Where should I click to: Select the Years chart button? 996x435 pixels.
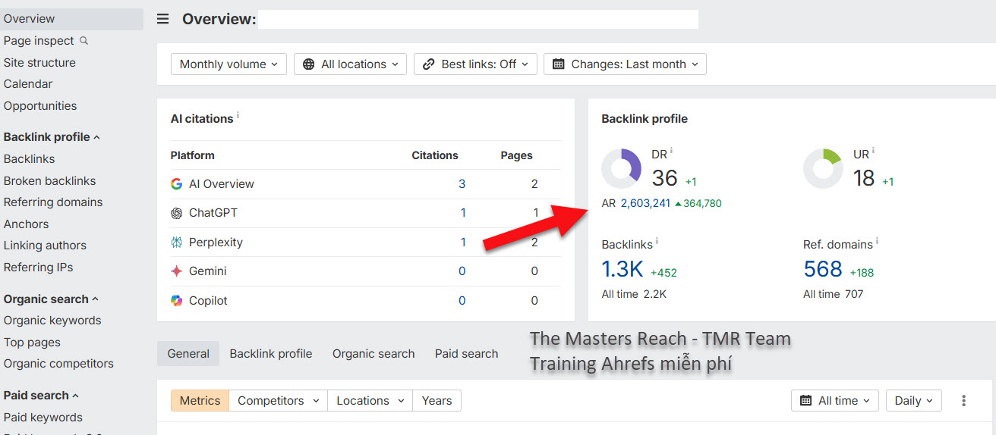[x=437, y=401]
